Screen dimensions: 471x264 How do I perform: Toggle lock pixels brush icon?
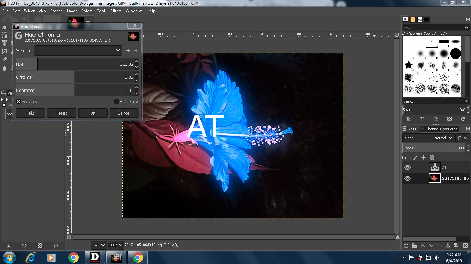[415, 158]
